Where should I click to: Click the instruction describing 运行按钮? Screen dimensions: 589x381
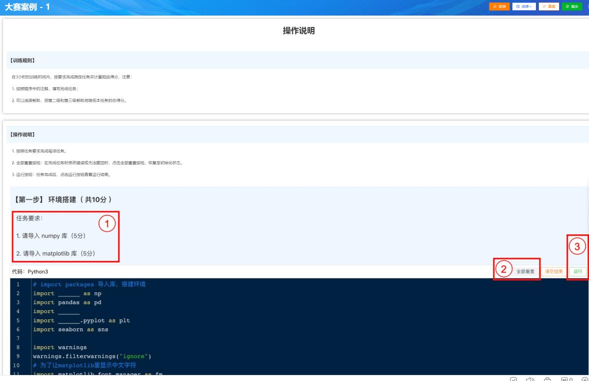[61, 174]
